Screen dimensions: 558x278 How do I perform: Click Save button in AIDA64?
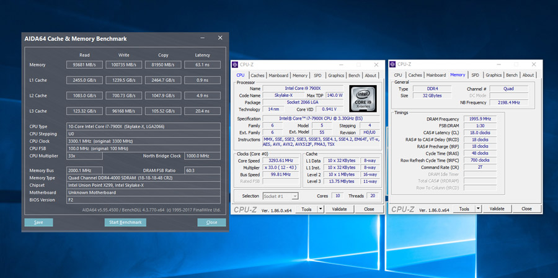pyautogui.click(x=38, y=223)
